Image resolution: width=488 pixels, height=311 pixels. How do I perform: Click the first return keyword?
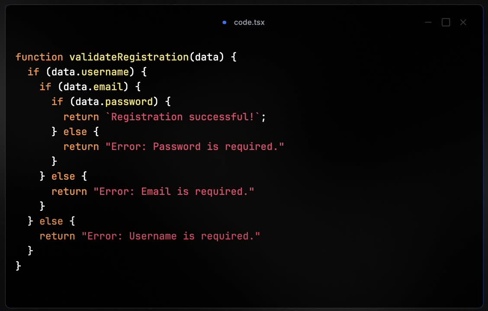(x=81, y=117)
